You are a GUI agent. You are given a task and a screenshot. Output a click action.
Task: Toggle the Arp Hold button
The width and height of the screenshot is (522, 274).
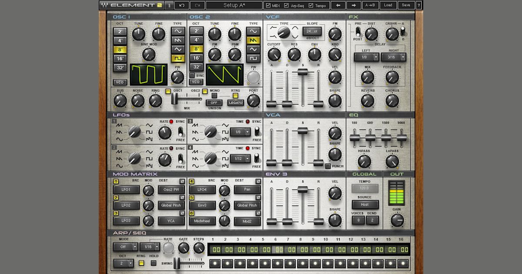pos(154,263)
